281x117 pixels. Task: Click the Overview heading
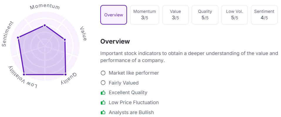115,41
